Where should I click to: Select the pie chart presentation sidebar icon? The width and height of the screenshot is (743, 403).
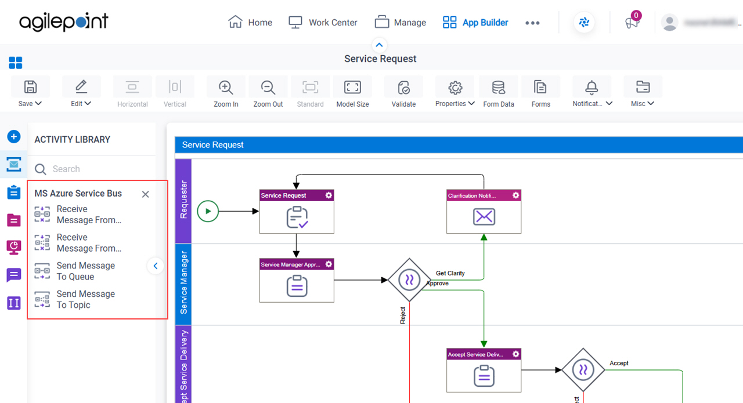(14, 247)
